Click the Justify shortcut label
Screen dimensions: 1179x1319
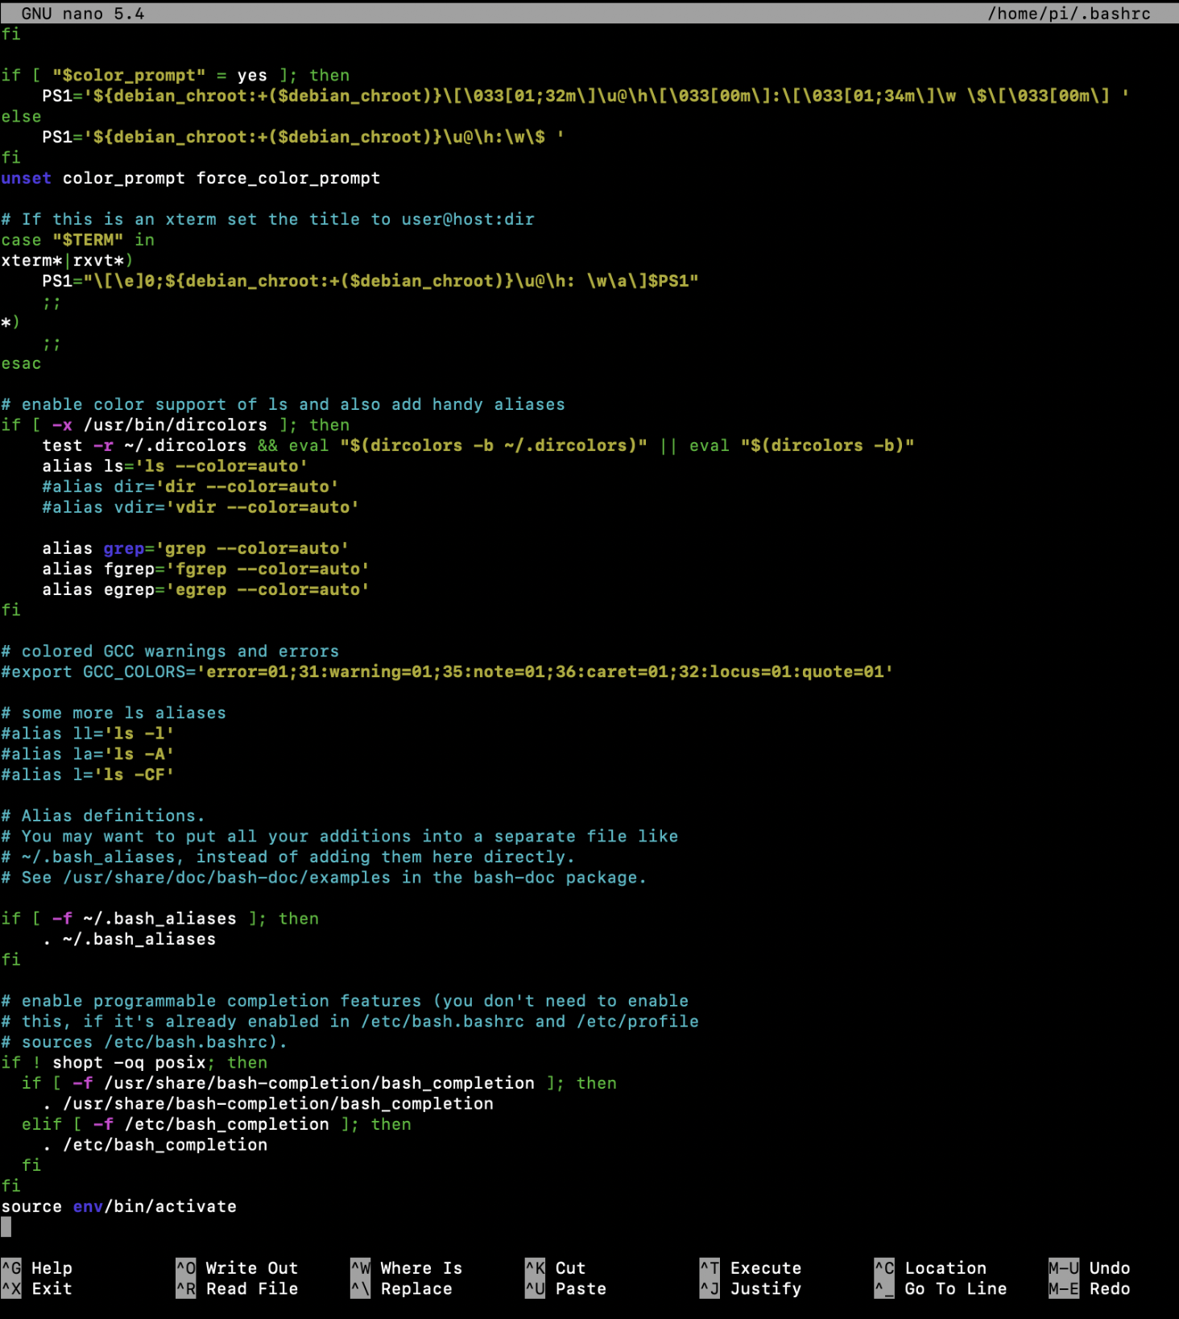(751, 1288)
